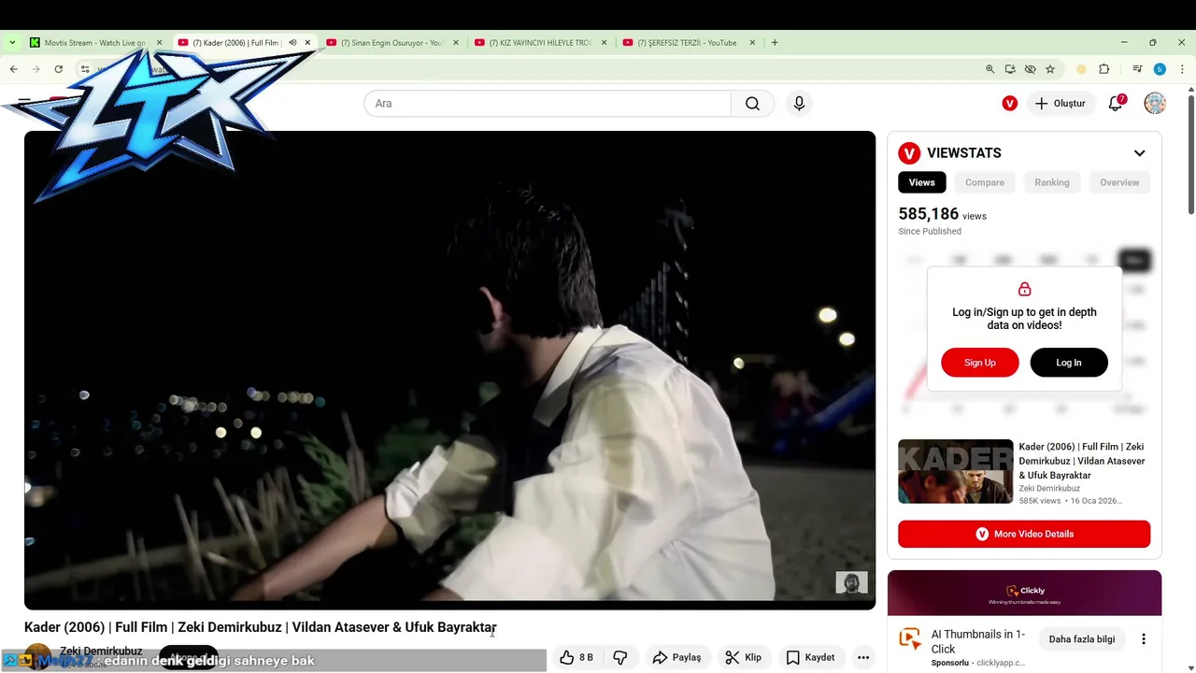Go forward in browser history

click(36, 69)
